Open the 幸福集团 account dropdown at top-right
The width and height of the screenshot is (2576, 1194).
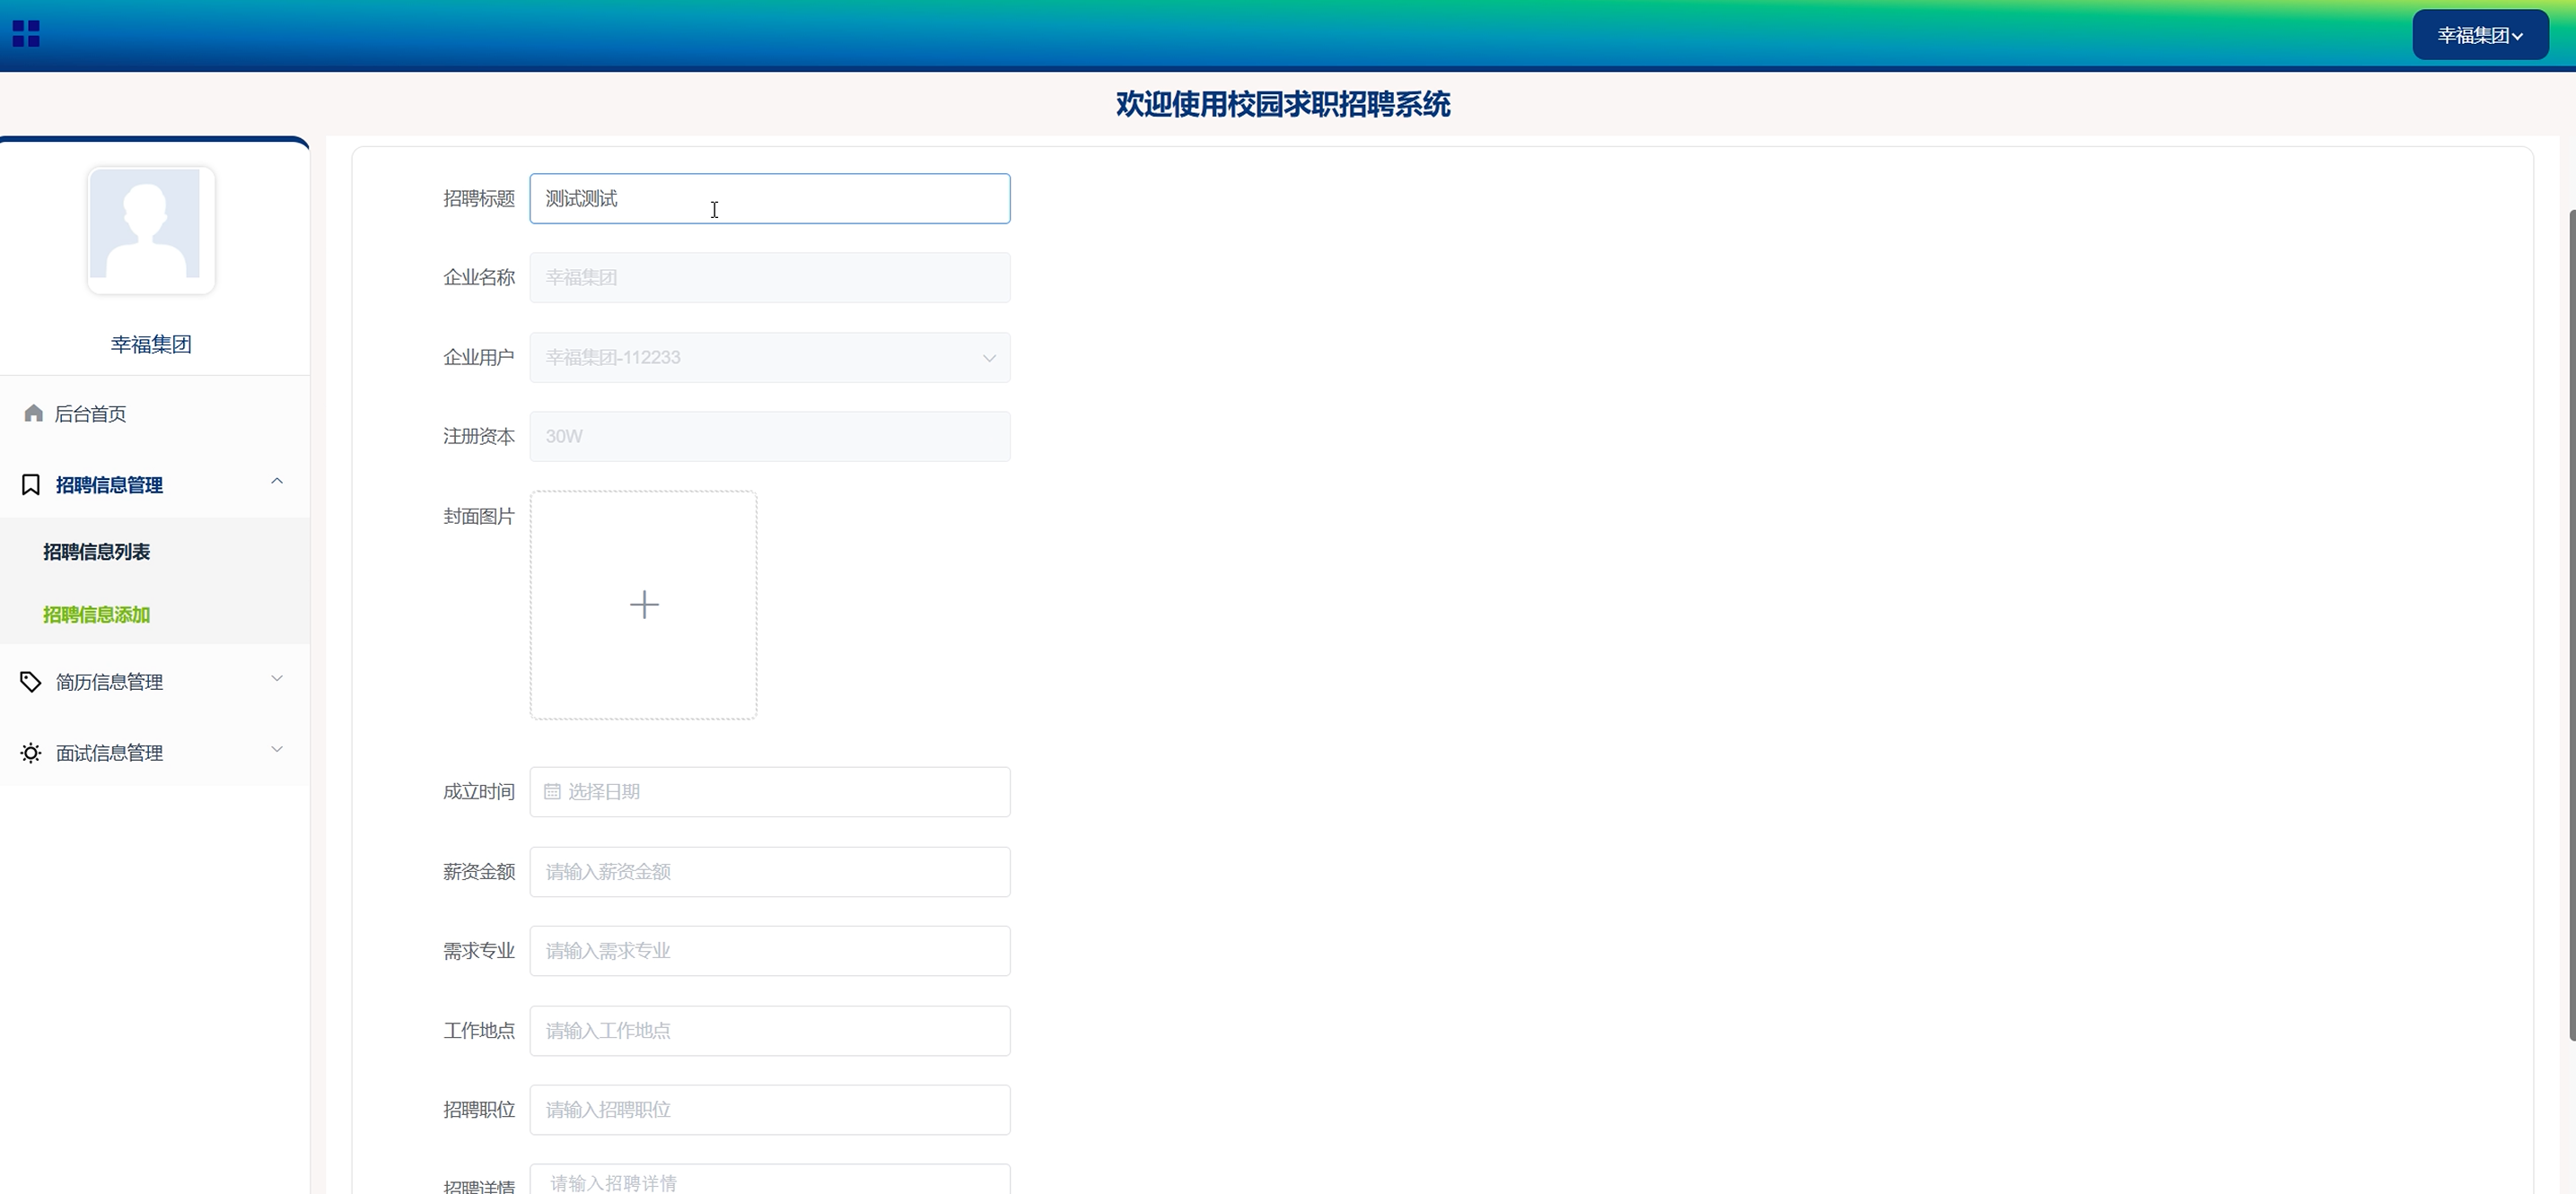(2479, 36)
